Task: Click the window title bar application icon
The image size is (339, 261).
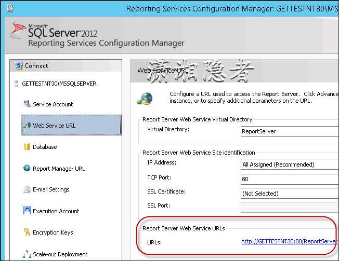Action: pyautogui.click(x=10, y=8)
